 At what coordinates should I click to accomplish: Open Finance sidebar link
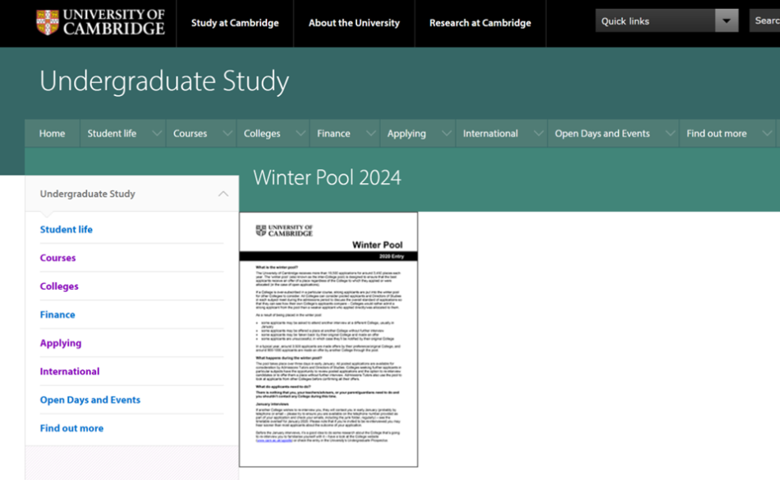[x=57, y=314]
